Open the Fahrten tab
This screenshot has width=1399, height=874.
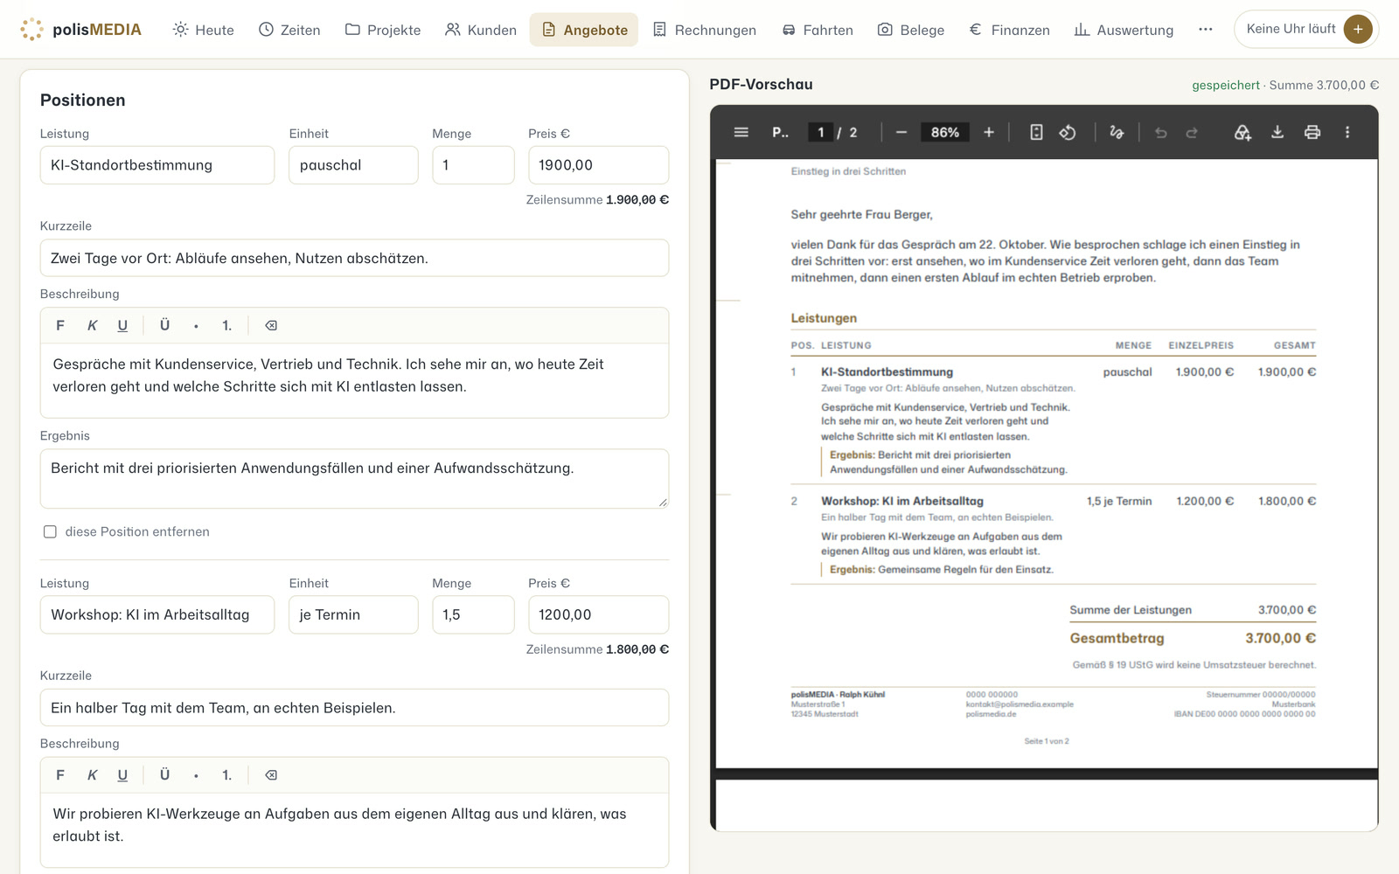point(818,30)
